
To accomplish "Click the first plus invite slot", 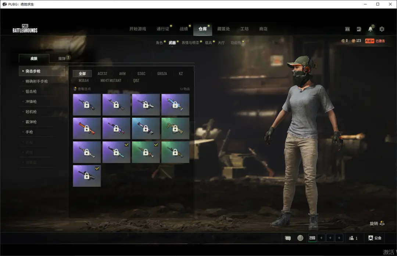I will 321,238.
